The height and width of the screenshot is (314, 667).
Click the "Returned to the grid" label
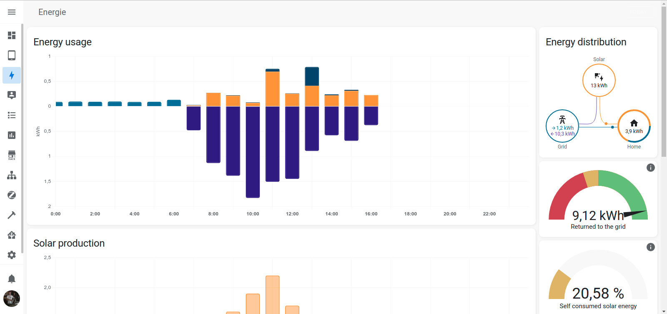pos(598,227)
